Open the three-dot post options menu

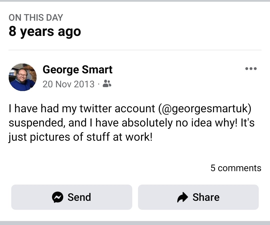[251, 69]
